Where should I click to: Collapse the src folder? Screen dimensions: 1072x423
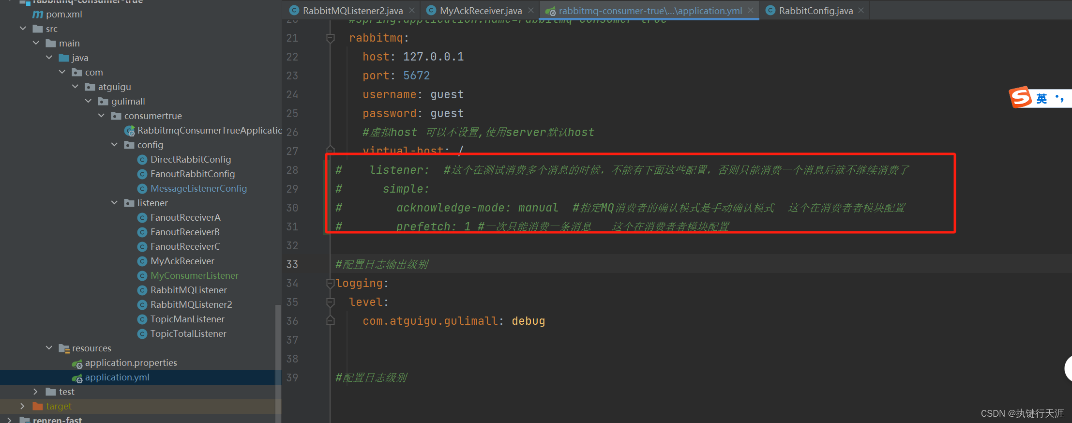23,29
